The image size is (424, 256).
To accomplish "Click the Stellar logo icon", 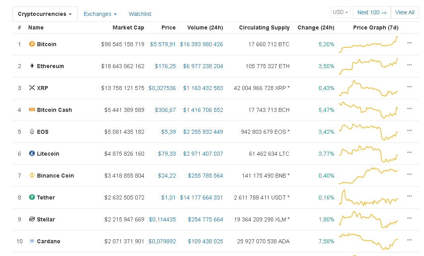I will coord(32,219).
